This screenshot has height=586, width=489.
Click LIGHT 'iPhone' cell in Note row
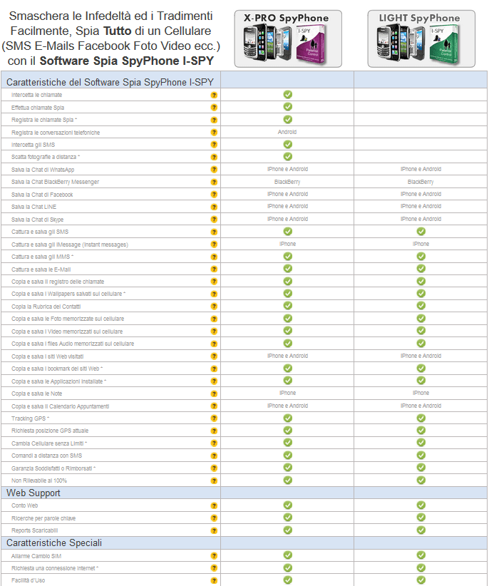[x=421, y=393]
